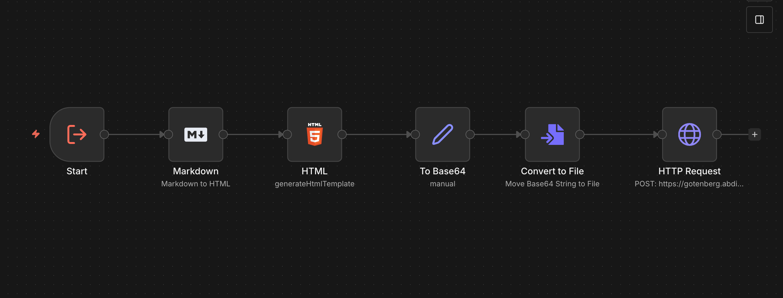The width and height of the screenshot is (783, 298).
Task: Click the plus to add a node after HTTP Request
Action: click(x=754, y=134)
